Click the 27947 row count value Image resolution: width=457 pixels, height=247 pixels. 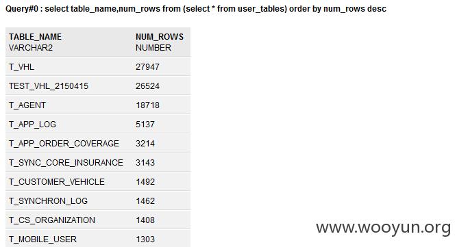coord(147,67)
